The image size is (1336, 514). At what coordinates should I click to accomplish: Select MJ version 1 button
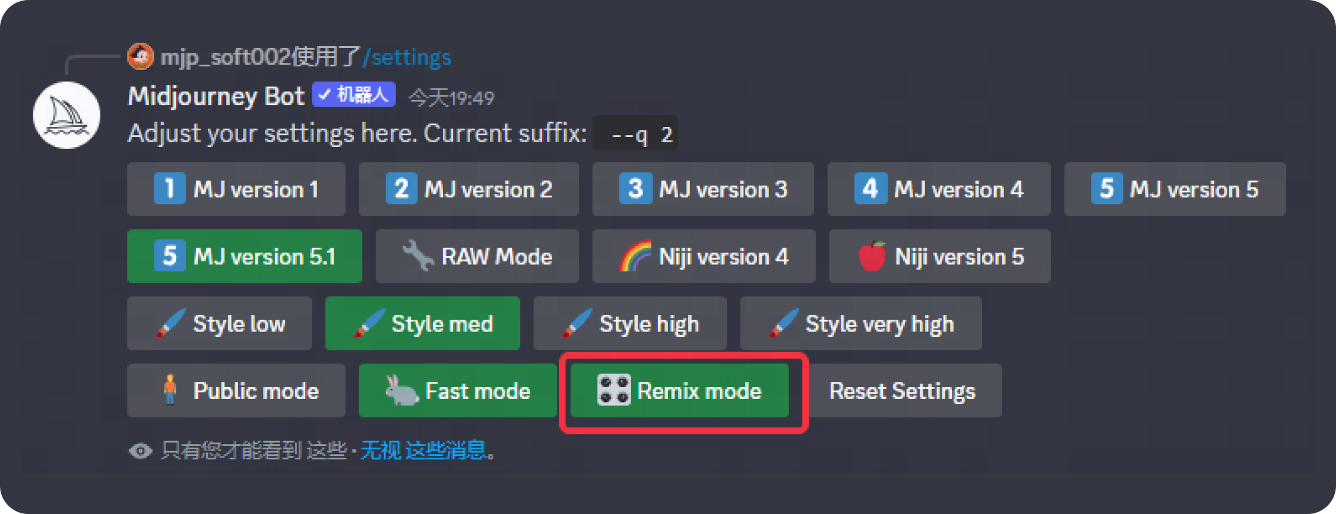tap(236, 189)
